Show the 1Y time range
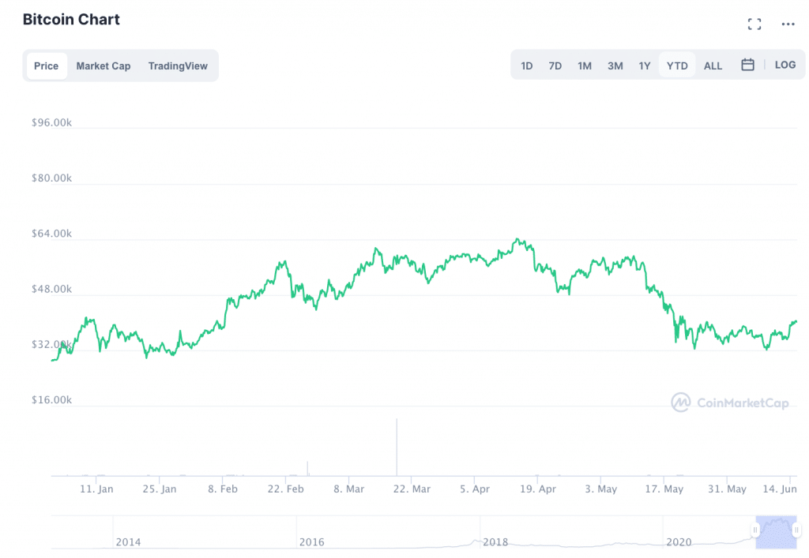The width and height of the screenshot is (809, 558). (x=645, y=66)
